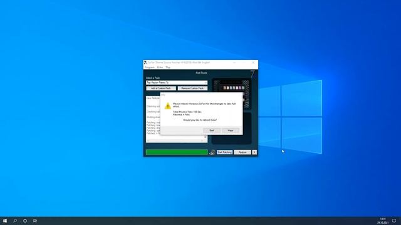This screenshot has height=225, width=401.
Task: Click the Add a Custom Pack button
Action: click(x=161, y=88)
